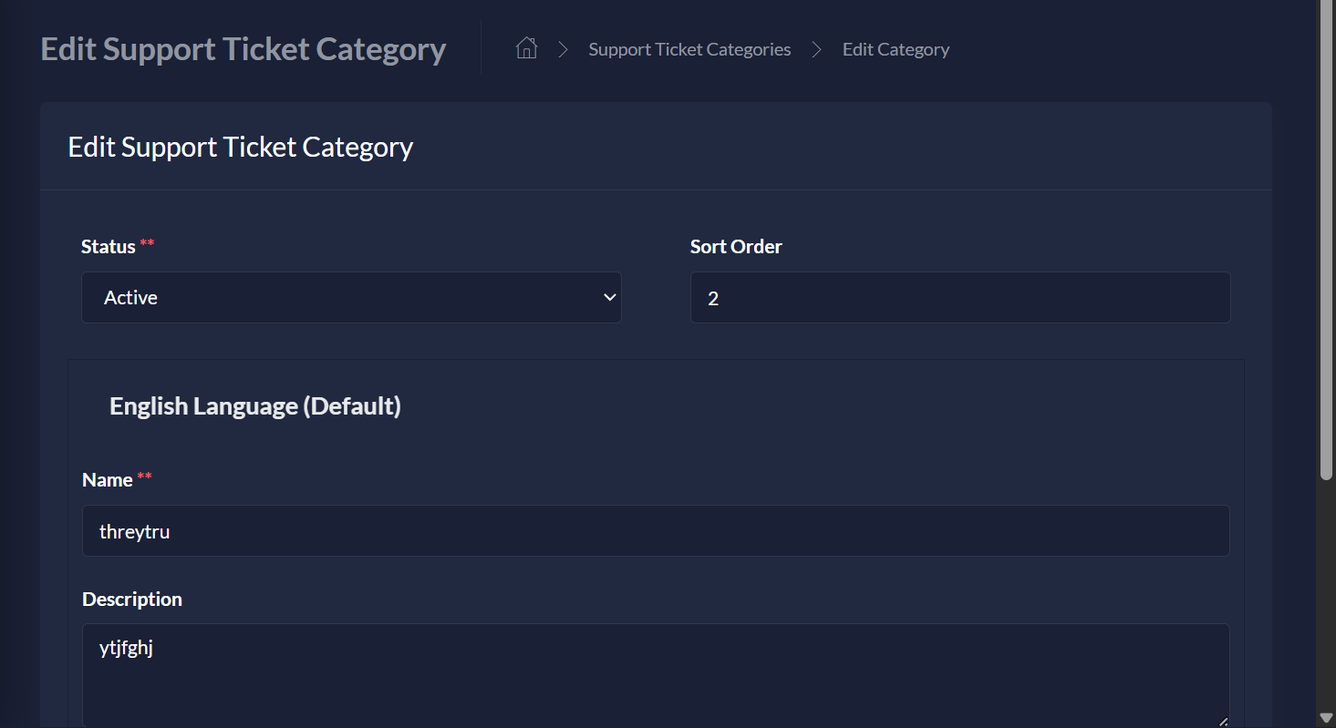This screenshot has width=1336, height=728.
Task: Click the Edit Support Ticket Category card title
Action: 241,146
